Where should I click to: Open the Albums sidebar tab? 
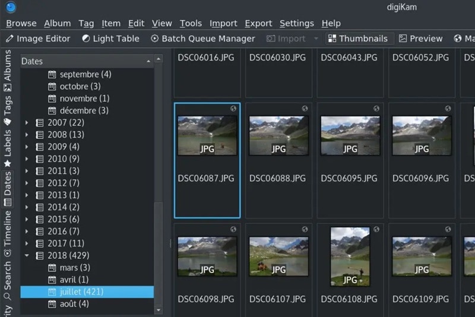click(x=7, y=70)
